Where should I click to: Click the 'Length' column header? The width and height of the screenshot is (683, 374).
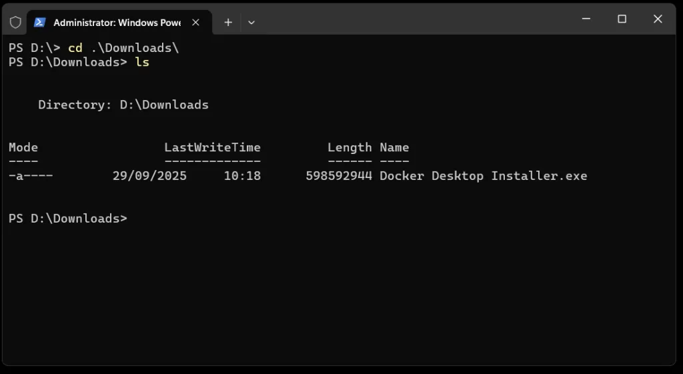tap(350, 147)
